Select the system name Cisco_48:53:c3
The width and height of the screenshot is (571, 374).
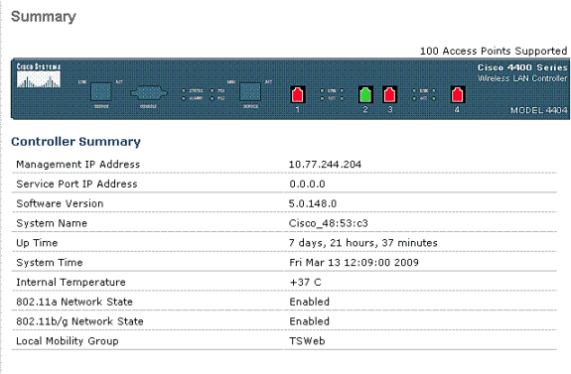pos(329,223)
